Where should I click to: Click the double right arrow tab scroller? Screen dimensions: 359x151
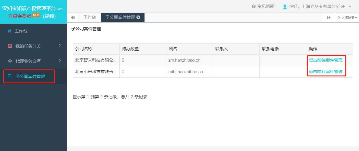point(328,17)
